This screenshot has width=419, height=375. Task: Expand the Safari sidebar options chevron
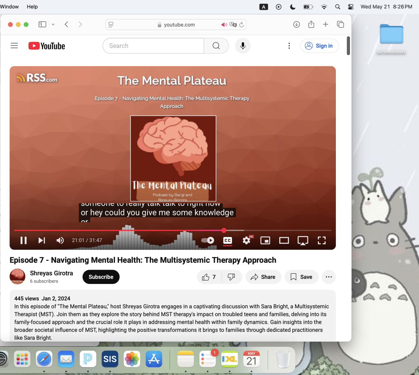(x=53, y=25)
